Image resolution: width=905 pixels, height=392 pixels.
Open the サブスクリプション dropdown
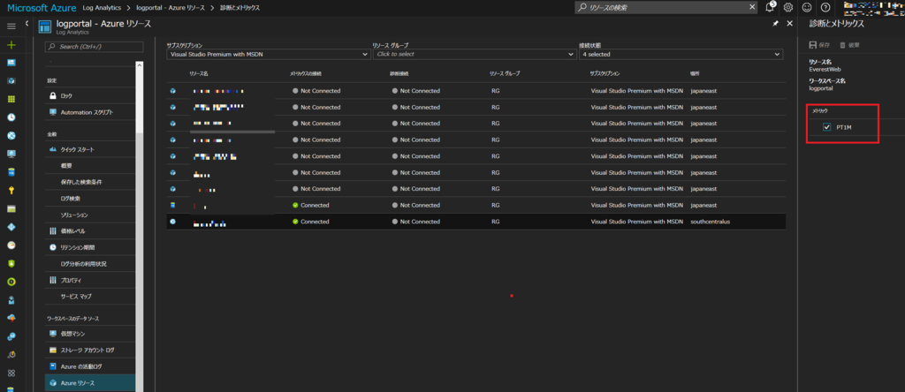click(x=269, y=54)
